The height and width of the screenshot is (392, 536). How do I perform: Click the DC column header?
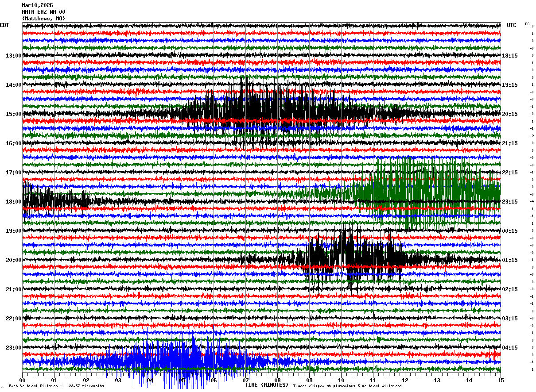(527, 24)
